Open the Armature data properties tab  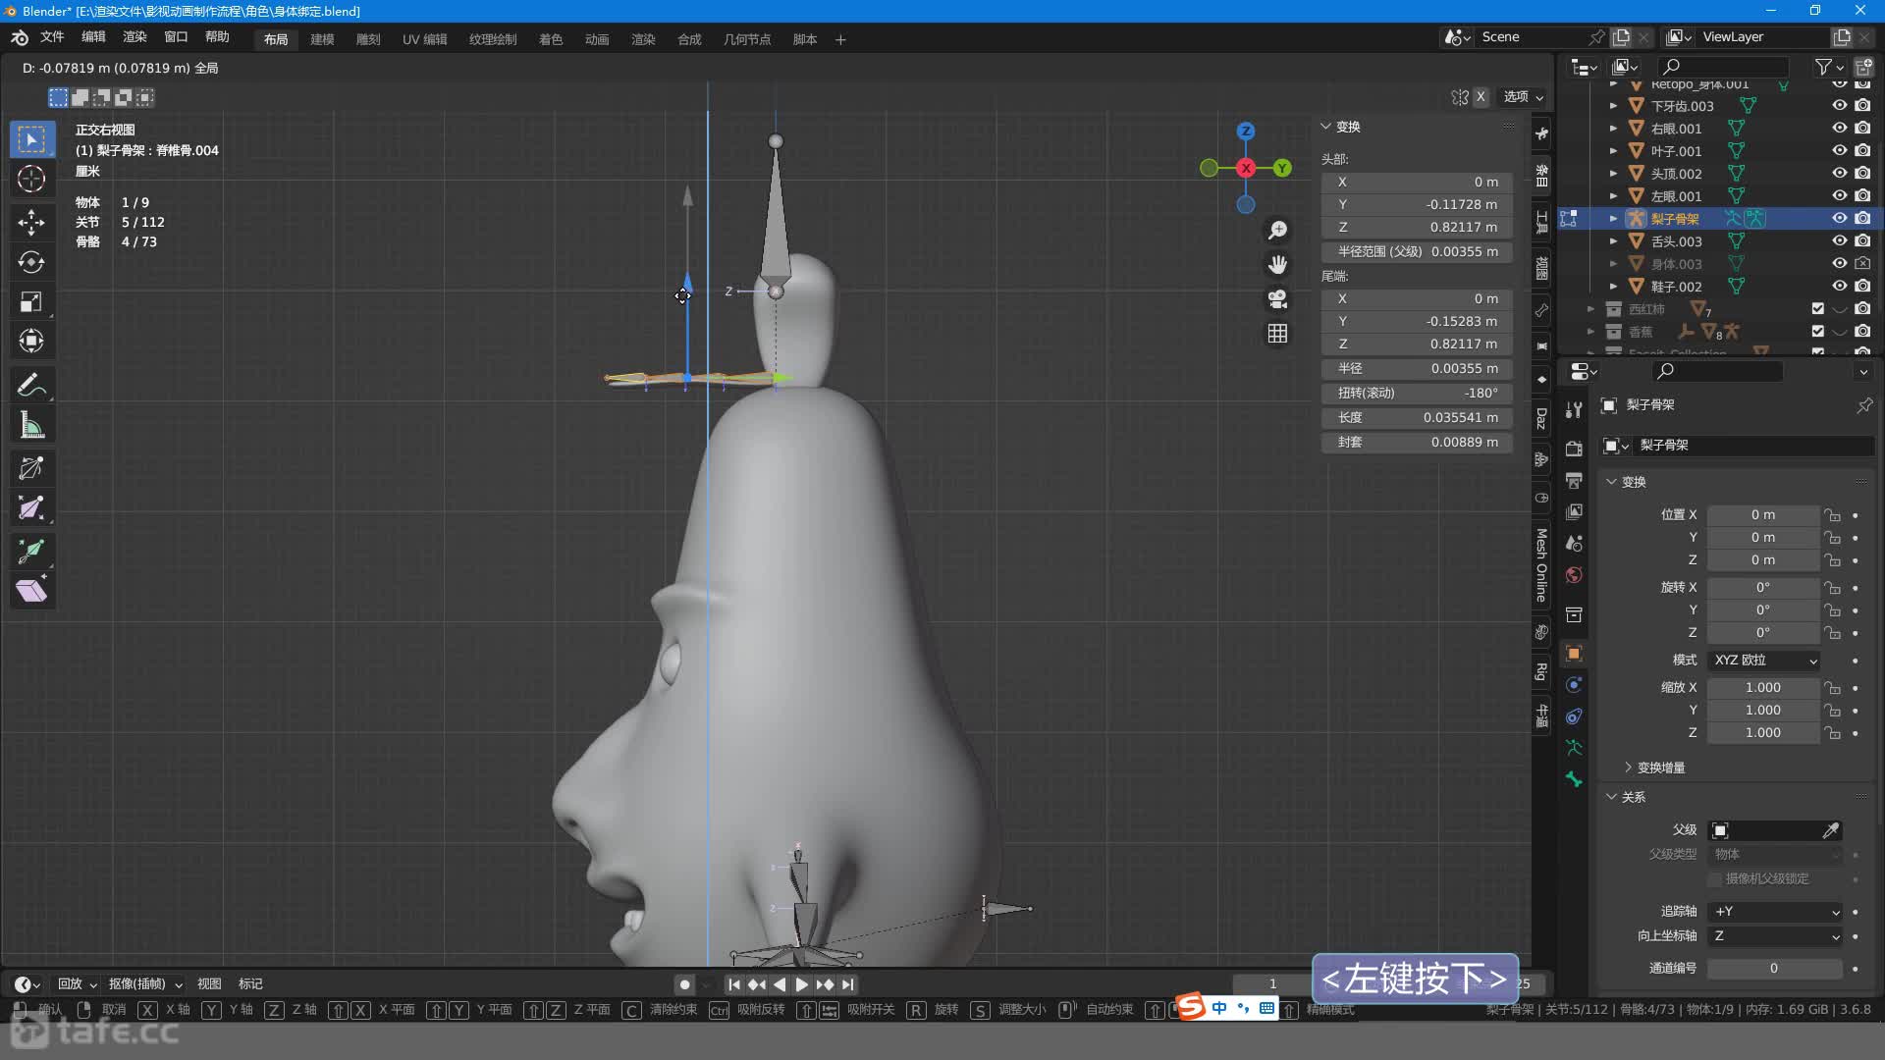tap(1574, 748)
